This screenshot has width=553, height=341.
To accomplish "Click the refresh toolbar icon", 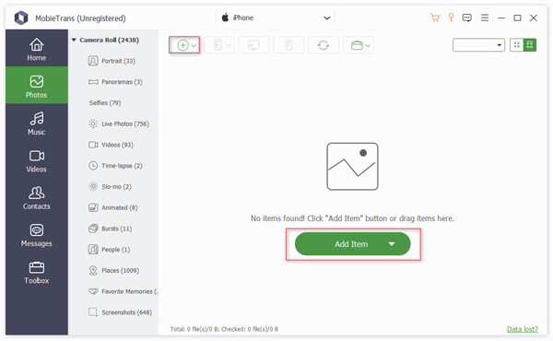I will 324,45.
